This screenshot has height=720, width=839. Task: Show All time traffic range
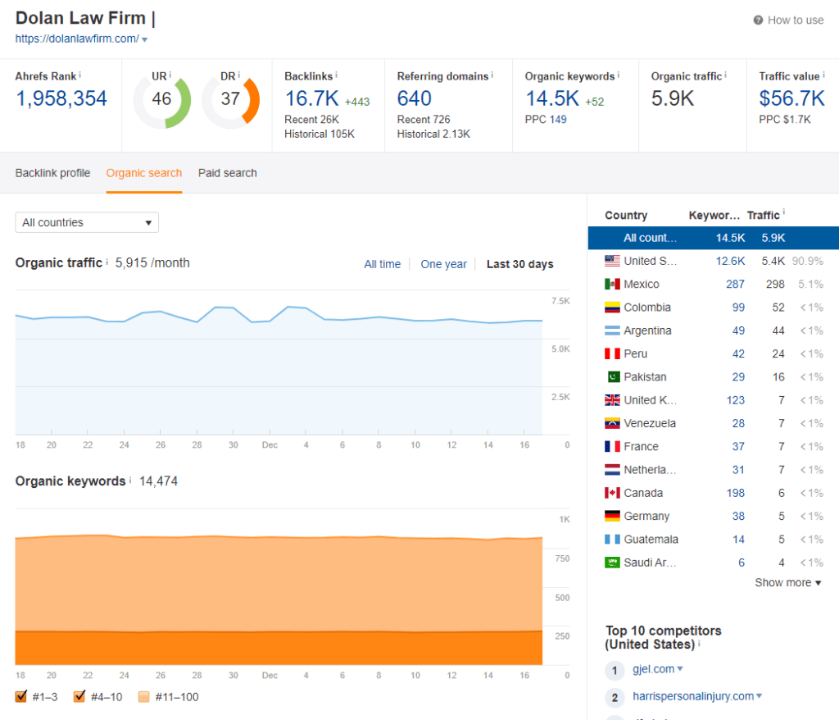click(382, 264)
